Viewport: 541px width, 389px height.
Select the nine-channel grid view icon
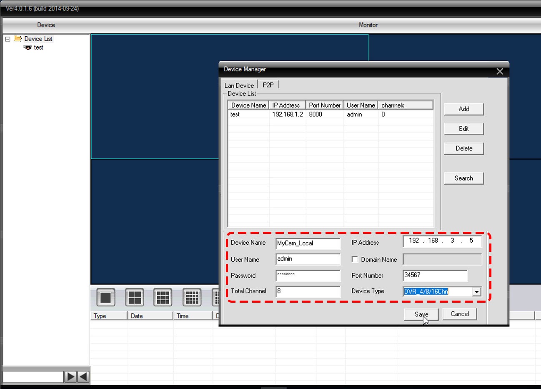tap(162, 297)
